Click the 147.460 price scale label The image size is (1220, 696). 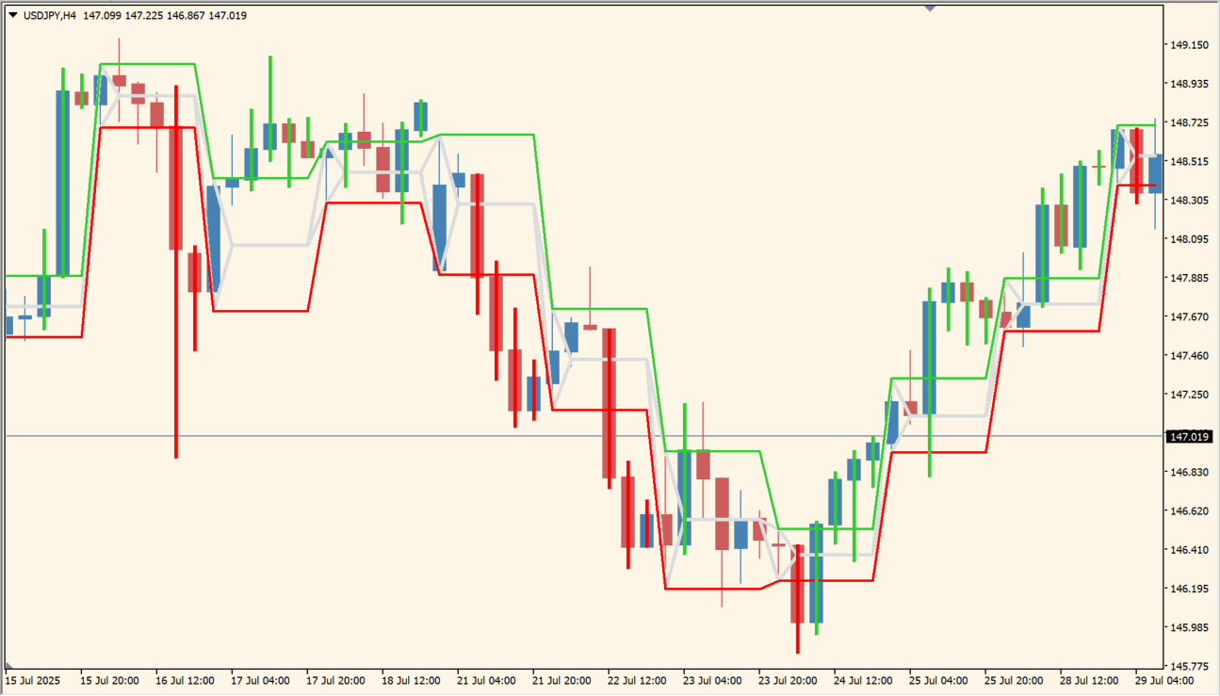tap(1189, 355)
